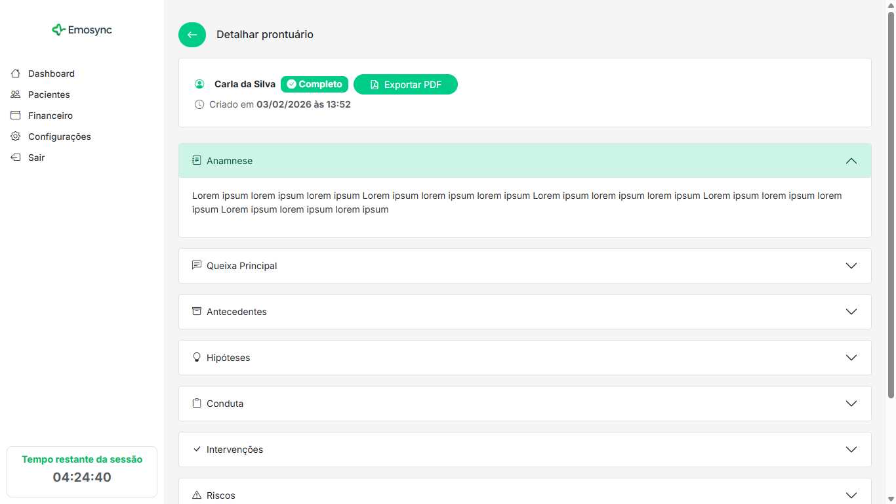Click the Emosync logo
The height and width of the screenshot is (504, 896).
coord(82,30)
